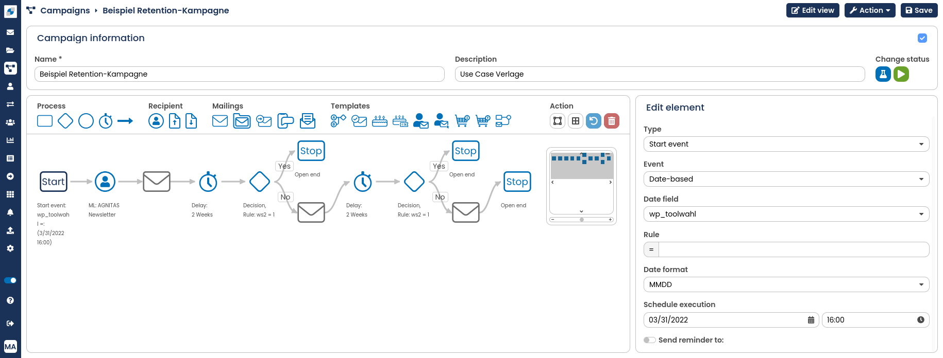Viewport: 943px width, 358px height.
Task: Set campaign status to test flask
Action: click(x=883, y=74)
